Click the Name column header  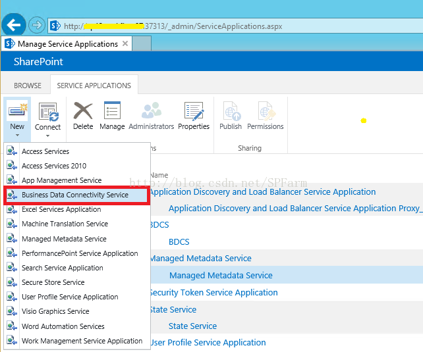point(159,175)
